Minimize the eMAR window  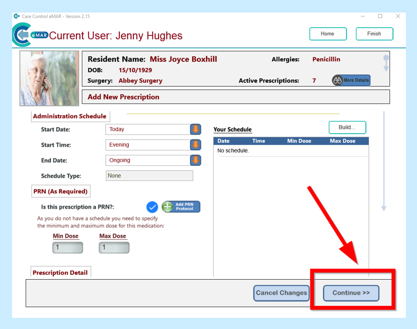coord(363,16)
